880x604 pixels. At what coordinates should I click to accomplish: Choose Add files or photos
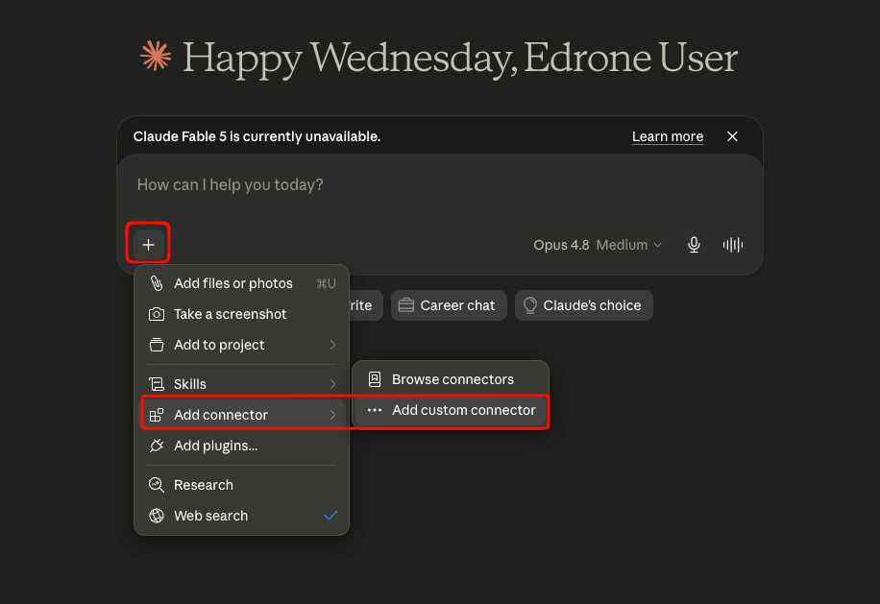click(241, 283)
